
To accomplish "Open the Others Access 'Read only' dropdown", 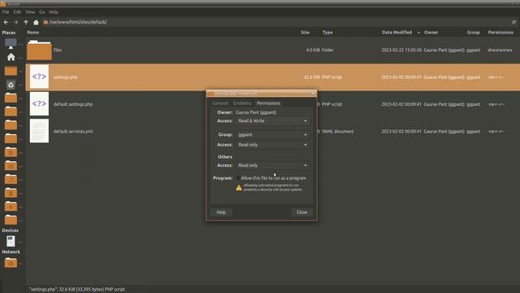I will click(x=273, y=165).
